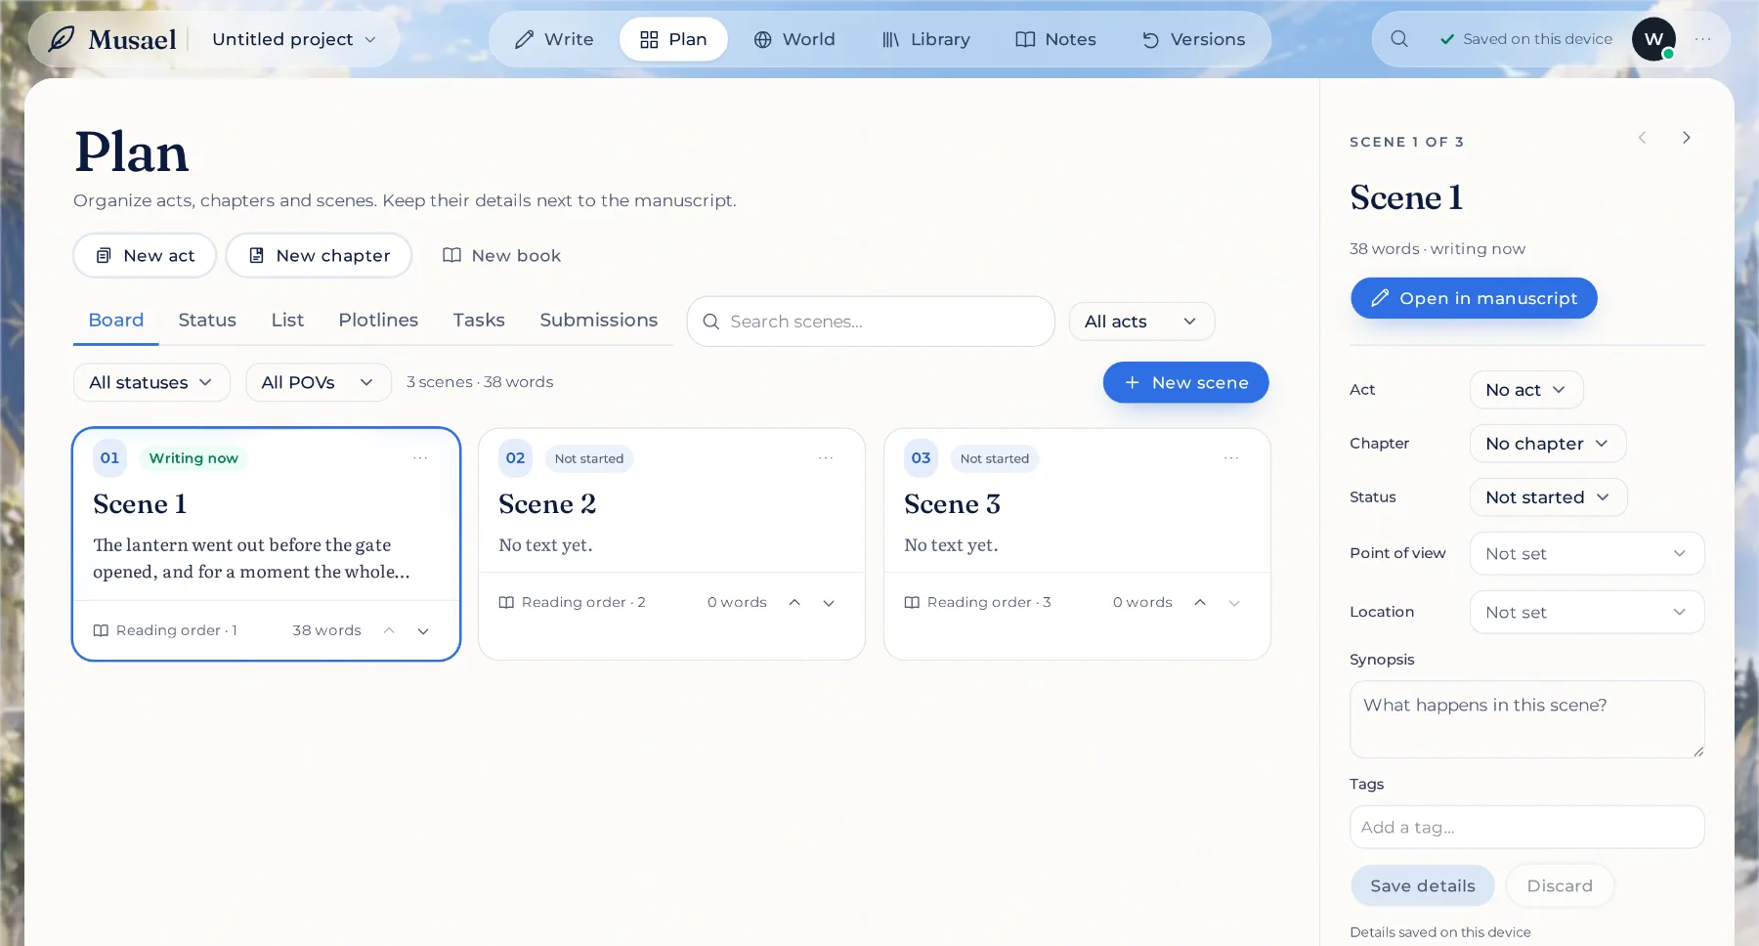The width and height of the screenshot is (1759, 946).
Task: Open the Notes tab
Action: coord(1055,39)
